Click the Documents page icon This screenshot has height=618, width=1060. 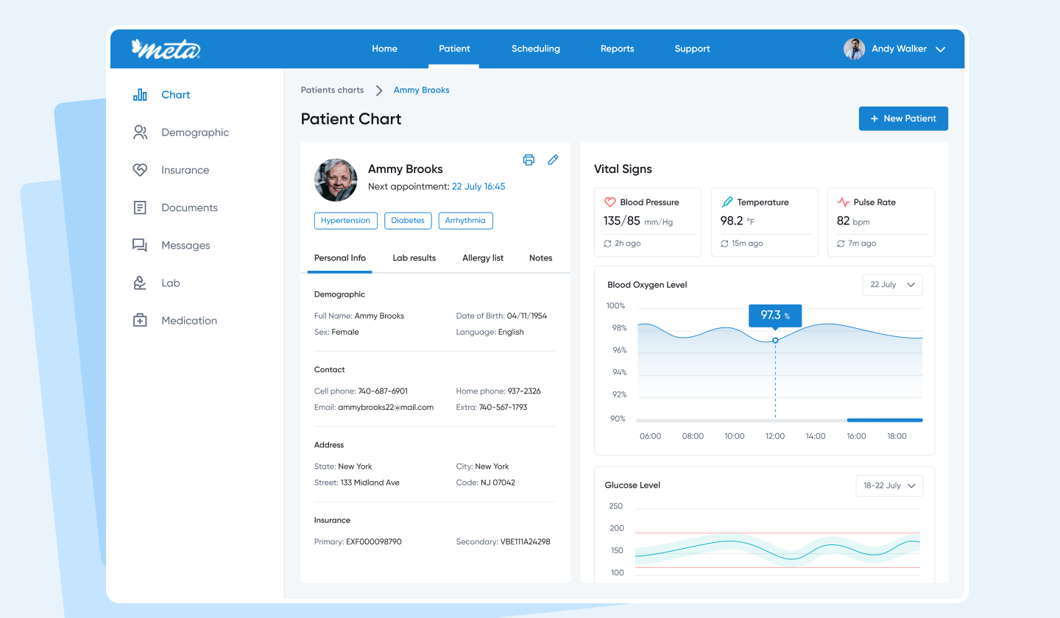140,207
